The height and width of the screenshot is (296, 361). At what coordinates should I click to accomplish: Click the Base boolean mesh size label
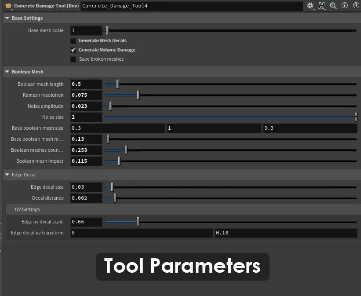pyautogui.click(x=37, y=128)
